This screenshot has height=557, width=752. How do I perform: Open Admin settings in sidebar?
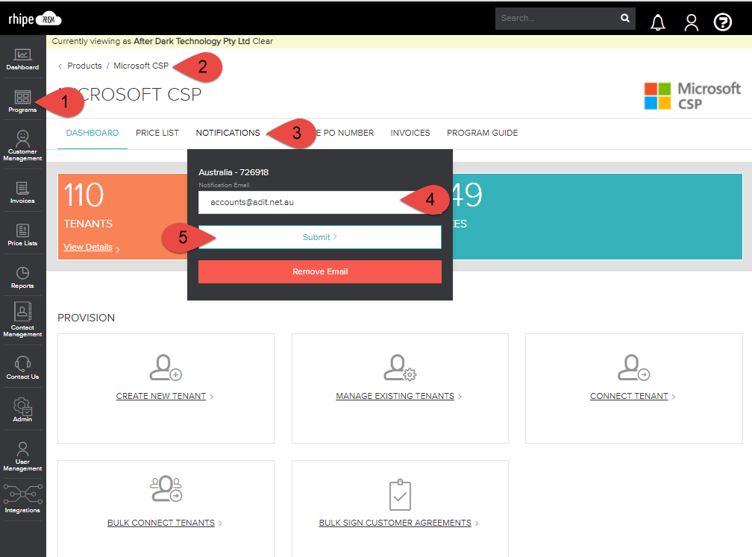click(x=22, y=410)
